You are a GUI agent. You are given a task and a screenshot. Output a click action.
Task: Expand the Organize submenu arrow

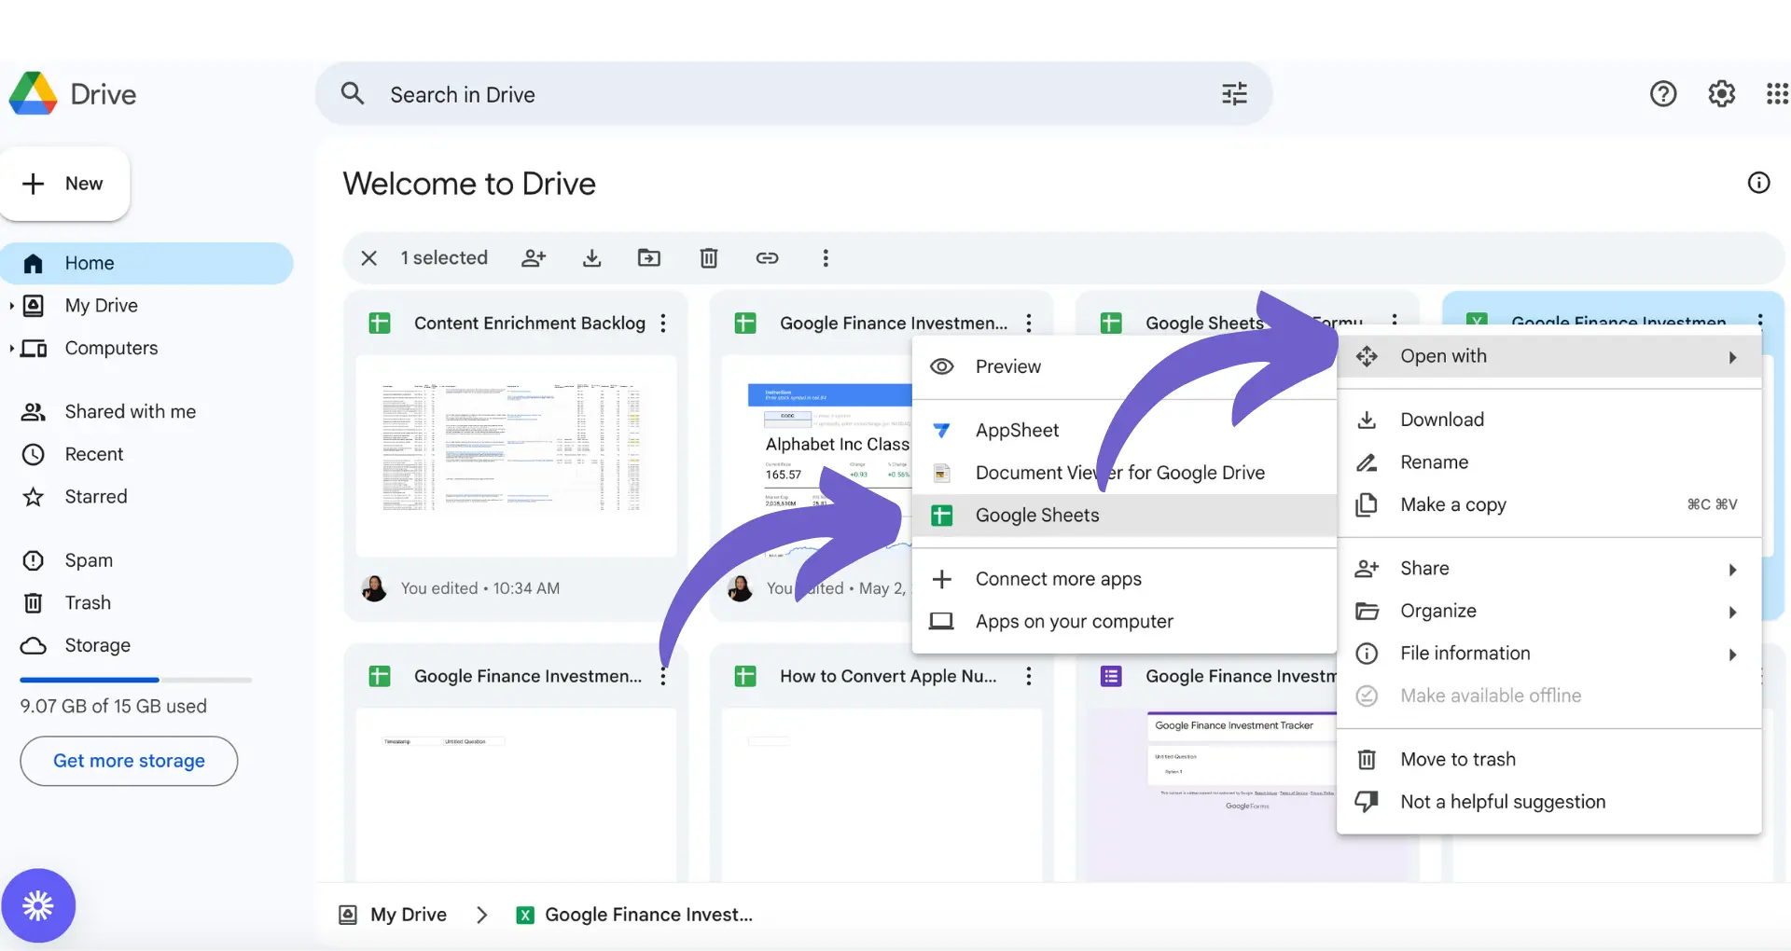pos(1732,613)
